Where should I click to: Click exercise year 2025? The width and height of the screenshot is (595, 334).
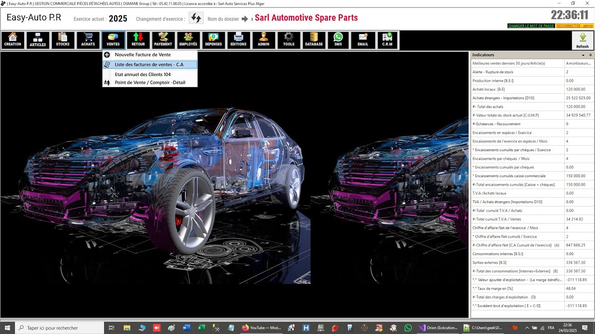118,19
